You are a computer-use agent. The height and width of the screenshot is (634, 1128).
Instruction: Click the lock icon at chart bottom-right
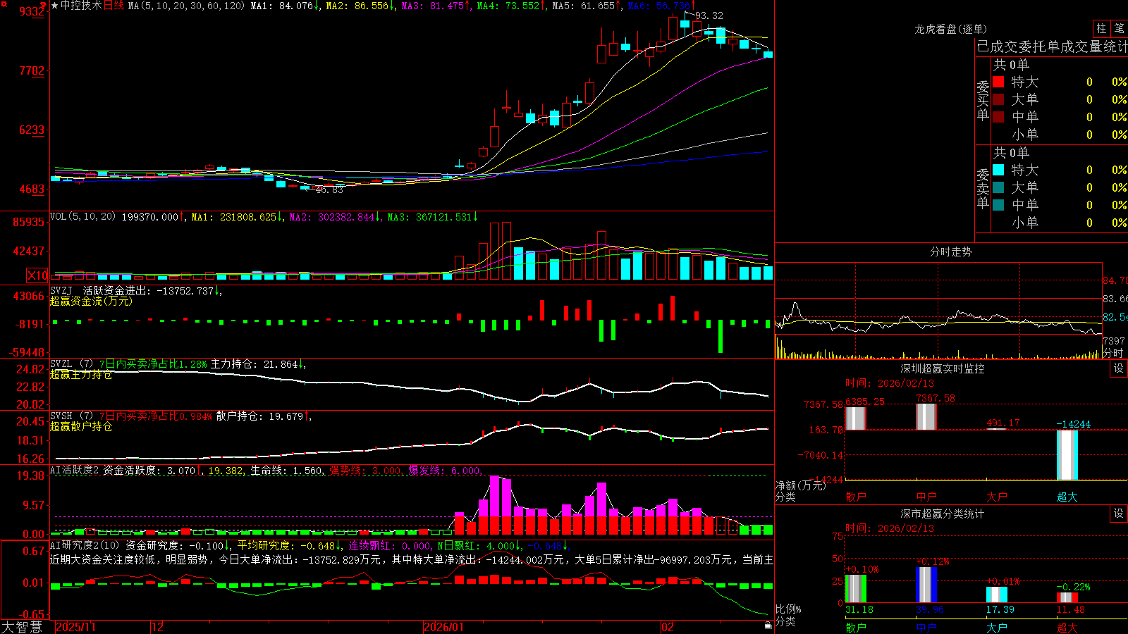[x=768, y=625]
